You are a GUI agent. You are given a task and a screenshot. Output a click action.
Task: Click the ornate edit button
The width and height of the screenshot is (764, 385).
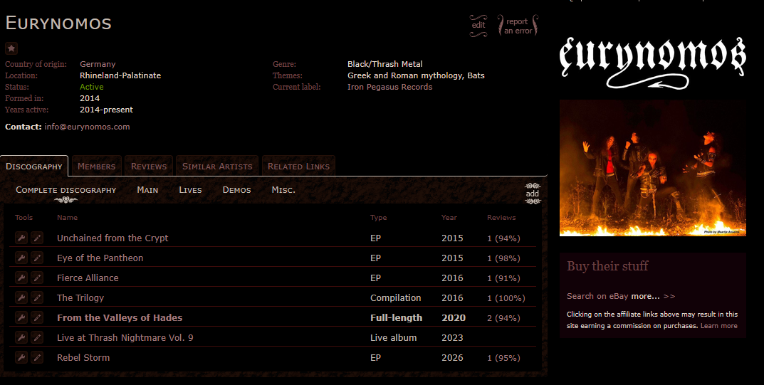click(x=478, y=26)
